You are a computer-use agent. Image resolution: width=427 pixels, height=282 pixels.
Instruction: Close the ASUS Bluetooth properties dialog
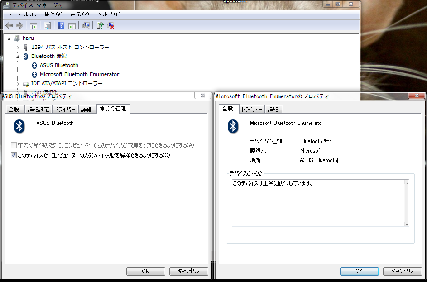[x=203, y=96]
